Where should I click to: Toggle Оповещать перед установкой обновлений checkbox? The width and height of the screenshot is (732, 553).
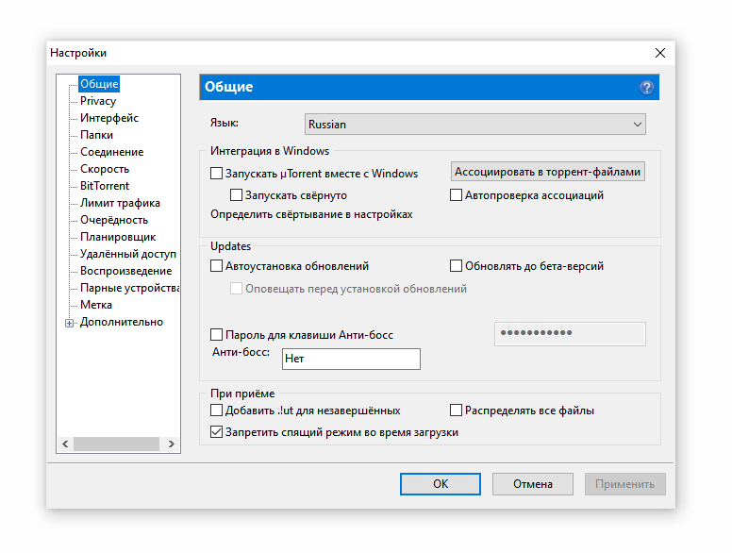pyautogui.click(x=236, y=288)
